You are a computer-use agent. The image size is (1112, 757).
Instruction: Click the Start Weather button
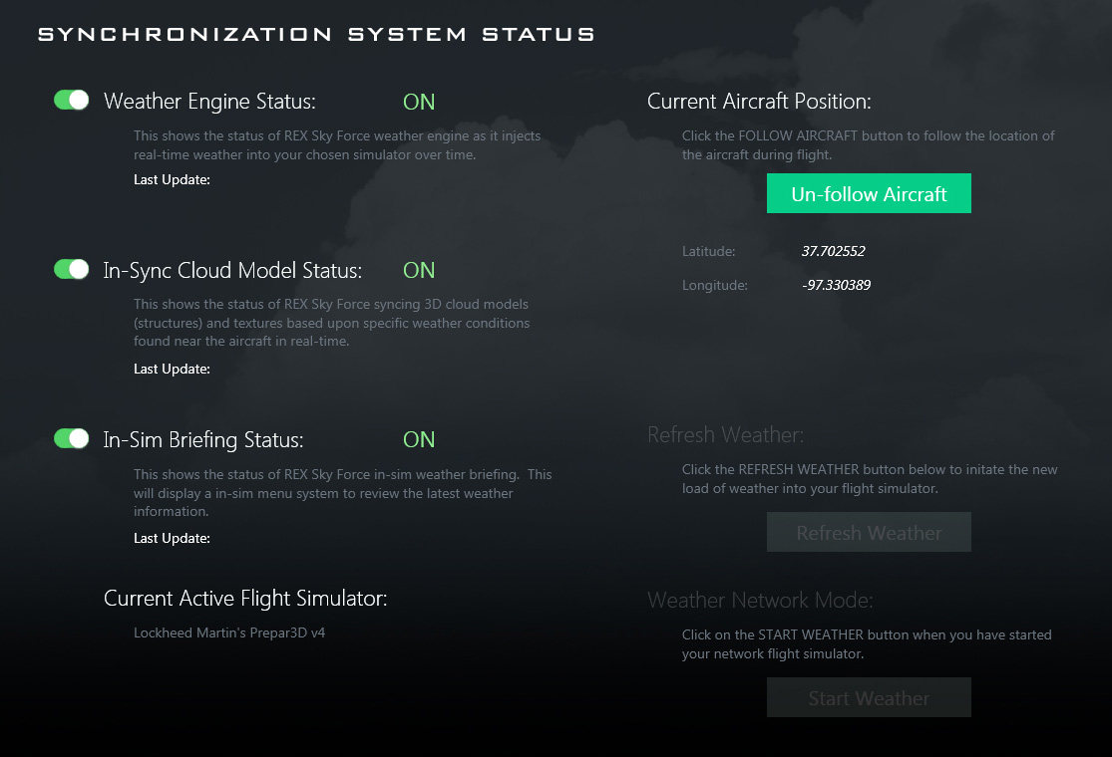click(869, 697)
